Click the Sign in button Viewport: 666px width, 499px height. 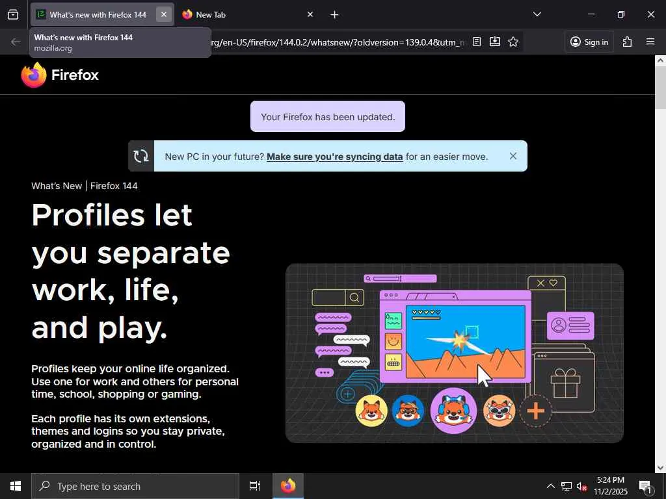(x=589, y=42)
